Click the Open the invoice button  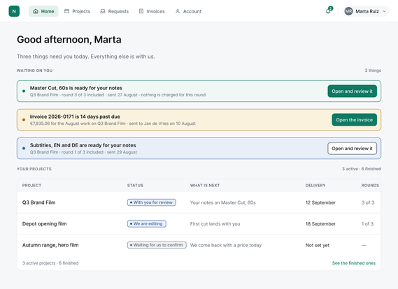coord(354,120)
